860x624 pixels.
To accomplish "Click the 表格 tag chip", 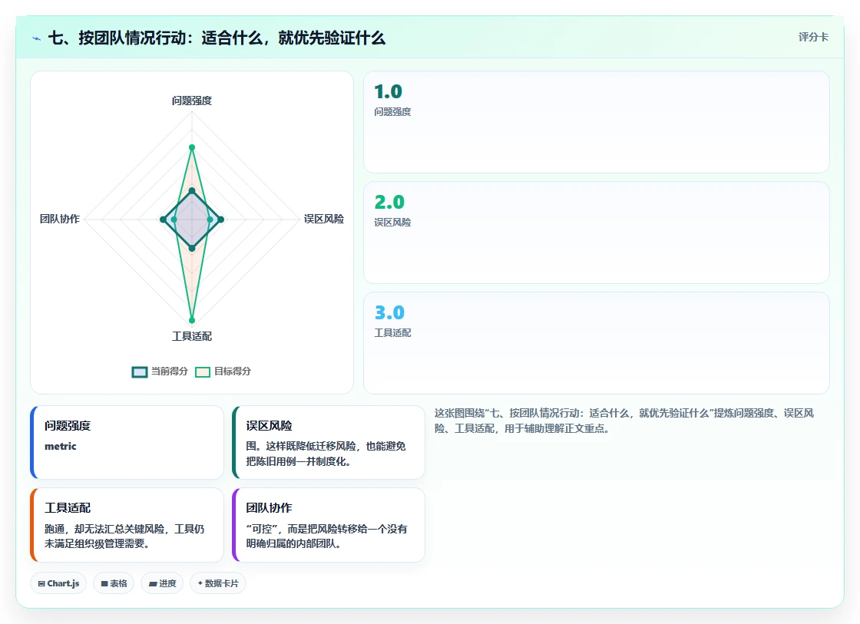I will tap(114, 583).
